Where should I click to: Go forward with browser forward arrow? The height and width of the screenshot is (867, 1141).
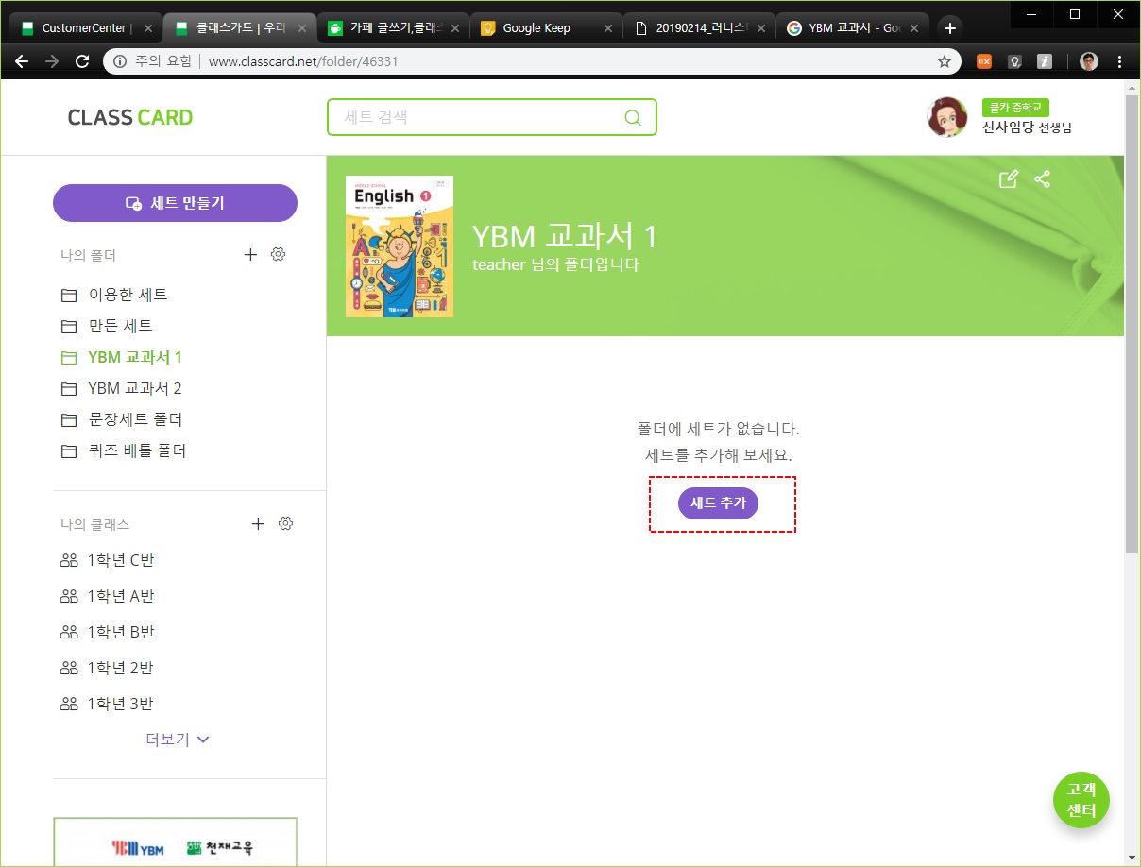[x=52, y=61]
